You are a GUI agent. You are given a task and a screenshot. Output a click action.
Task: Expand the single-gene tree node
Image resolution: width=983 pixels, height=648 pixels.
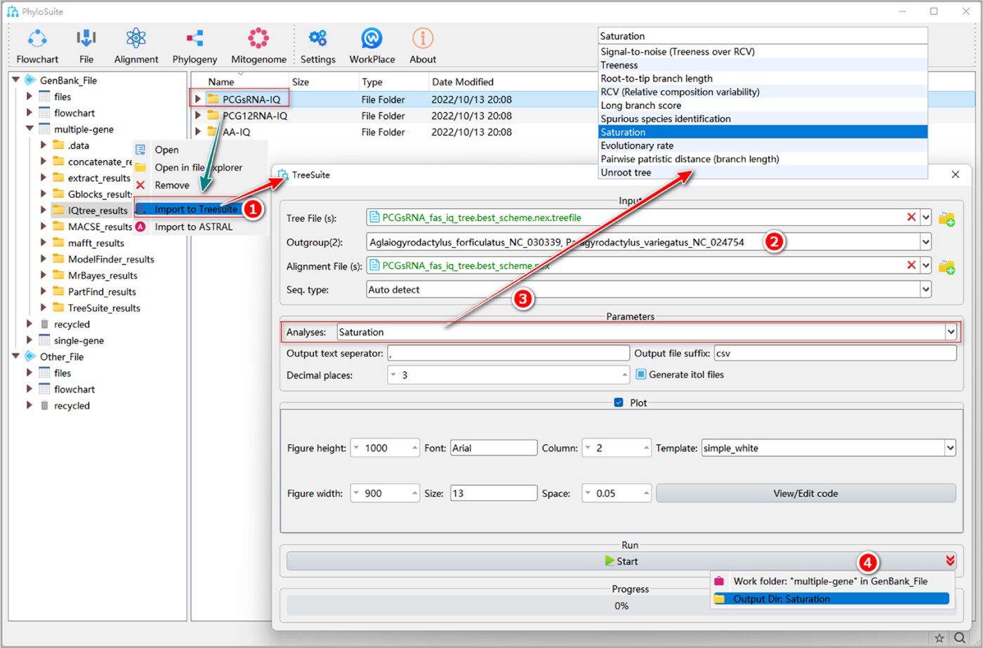click(29, 340)
